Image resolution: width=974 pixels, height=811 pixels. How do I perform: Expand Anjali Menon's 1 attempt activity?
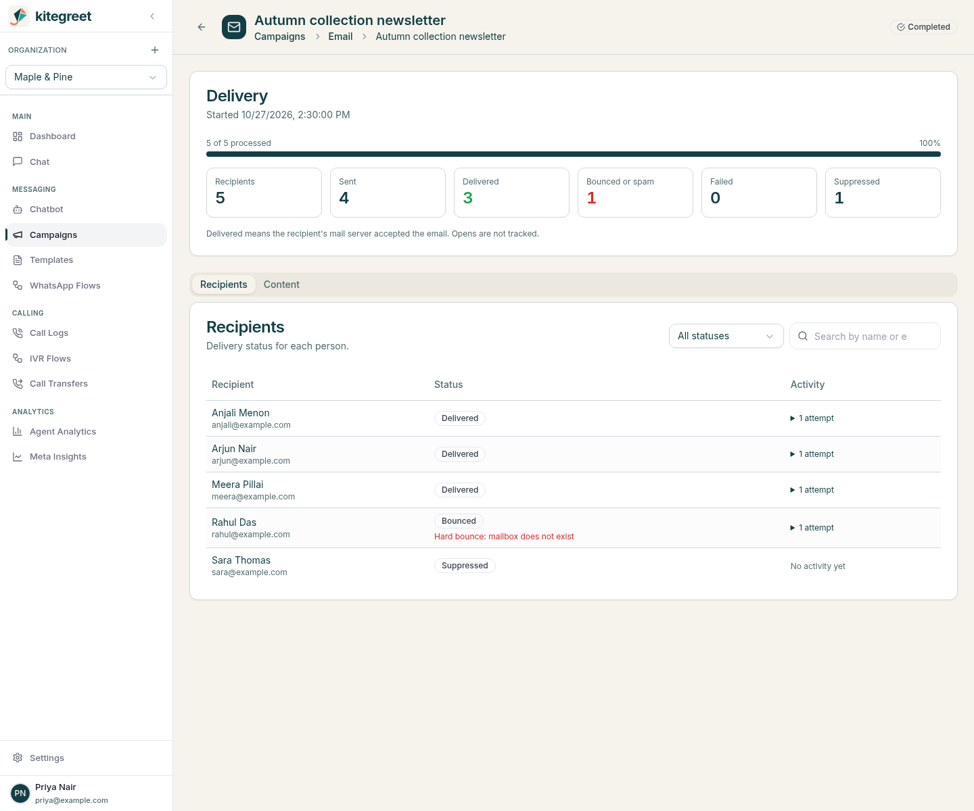[x=812, y=418]
